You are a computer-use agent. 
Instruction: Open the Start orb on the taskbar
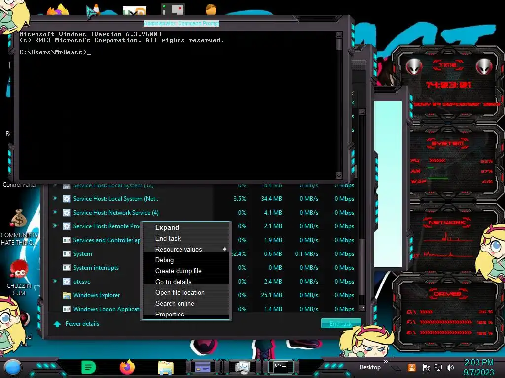[12, 367]
